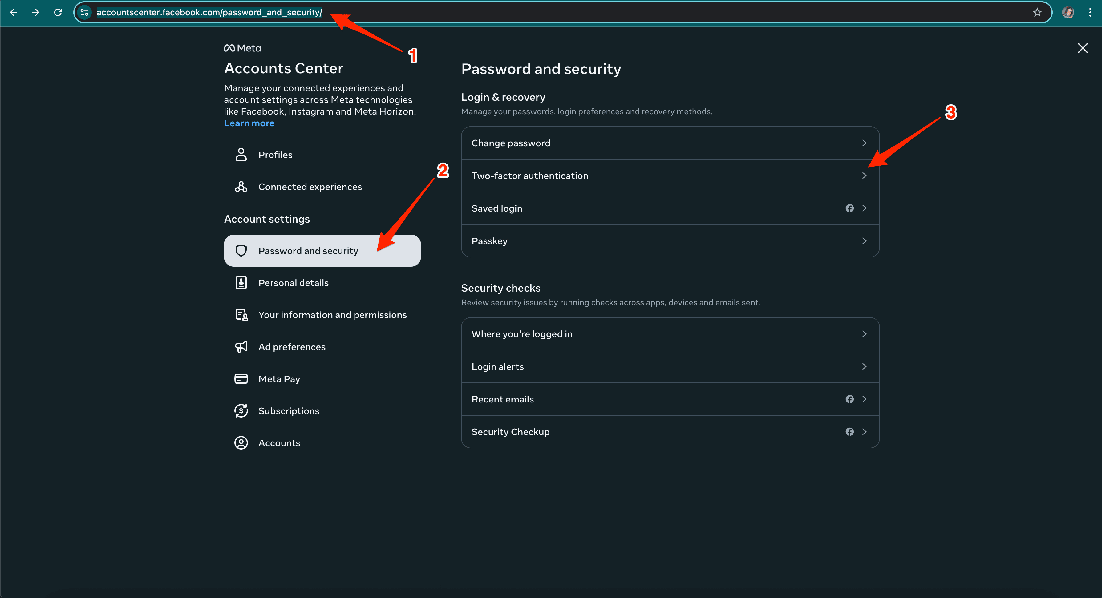Expand the Passkey row chevron
The width and height of the screenshot is (1102, 598).
tap(864, 241)
